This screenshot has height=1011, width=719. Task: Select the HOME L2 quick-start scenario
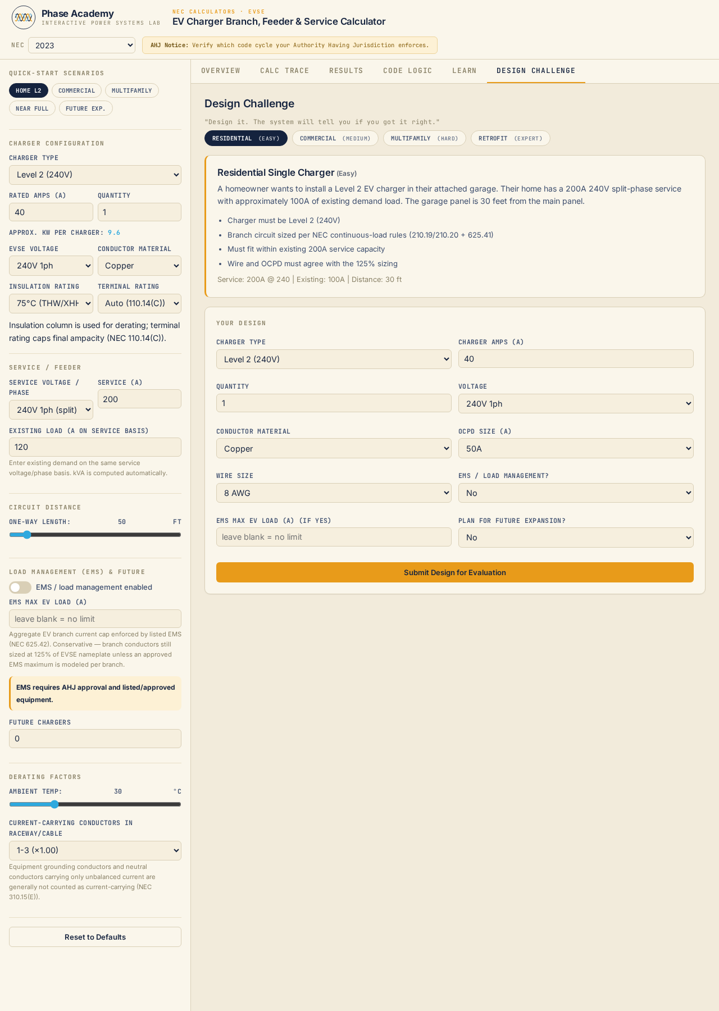pyautogui.click(x=29, y=90)
